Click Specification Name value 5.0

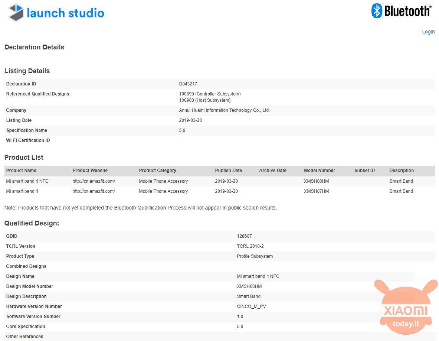pos(182,130)
